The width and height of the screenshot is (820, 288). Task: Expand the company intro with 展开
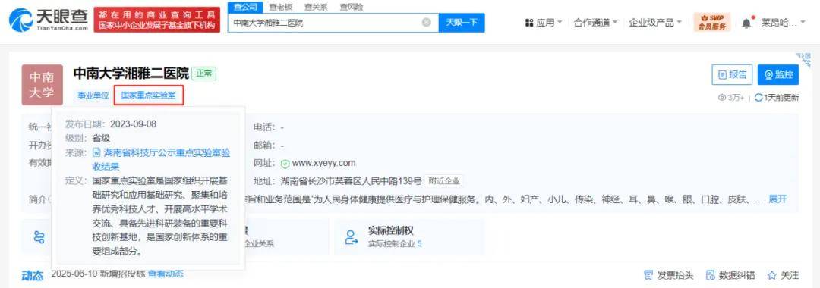tap(777, 199)
